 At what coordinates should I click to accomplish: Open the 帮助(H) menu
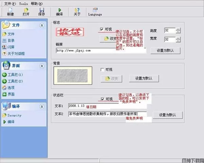click(x=37, y=4)
